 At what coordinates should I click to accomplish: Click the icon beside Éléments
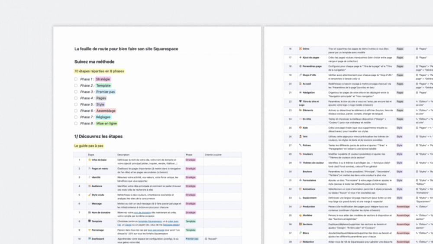pyautogui.click(x=301, y=110)
